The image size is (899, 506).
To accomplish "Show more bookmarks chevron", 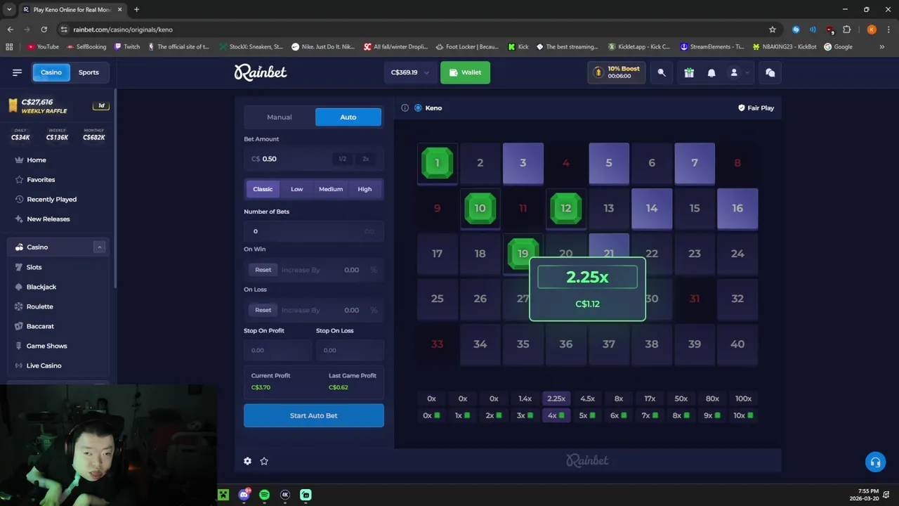I will tap(882, 47).
